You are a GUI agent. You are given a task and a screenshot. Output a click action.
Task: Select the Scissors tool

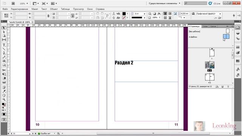pos(4,70)
